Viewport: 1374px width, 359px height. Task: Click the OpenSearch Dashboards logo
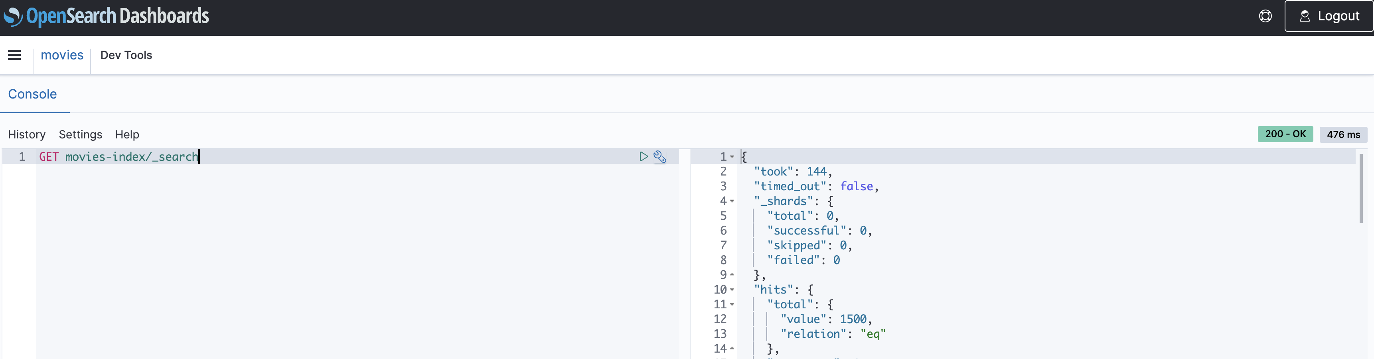tap(106, 16)
